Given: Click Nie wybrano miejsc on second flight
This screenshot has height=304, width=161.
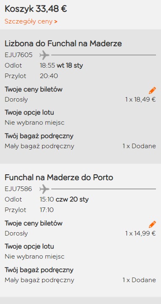Looking at the screenshot, I should [34, 257].
